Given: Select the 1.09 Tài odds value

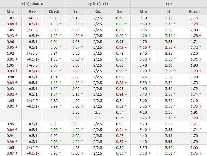Looking at the screenshot, I should (x=76, y=101).
